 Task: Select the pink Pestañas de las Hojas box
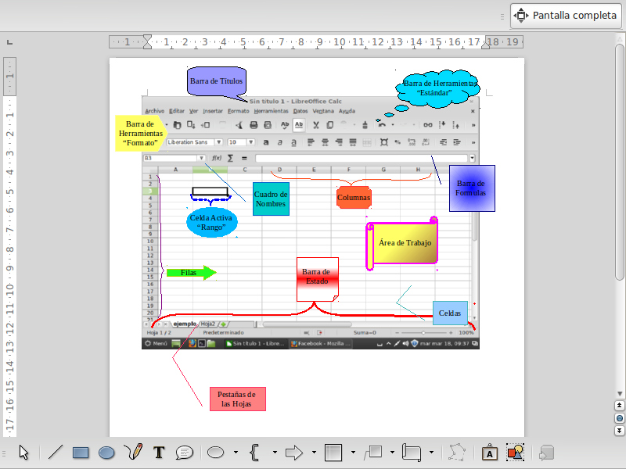(238, 399)
